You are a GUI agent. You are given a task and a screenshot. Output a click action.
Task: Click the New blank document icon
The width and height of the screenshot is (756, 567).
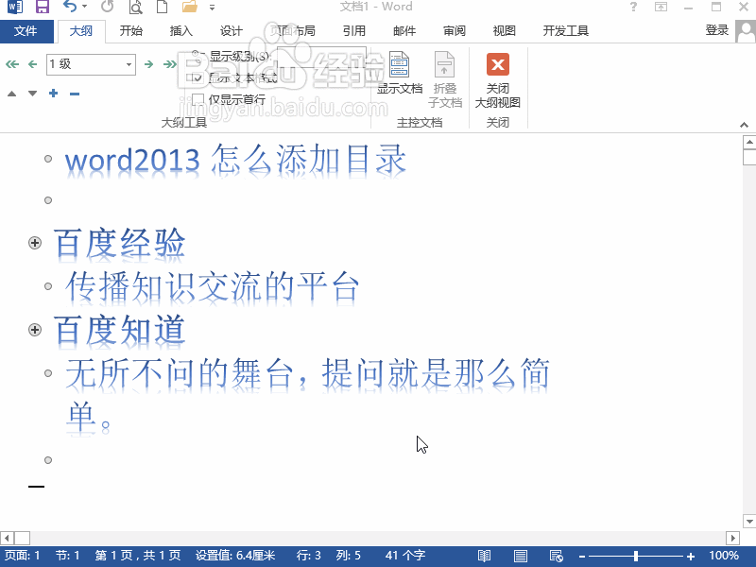click(x=163, y=7)
